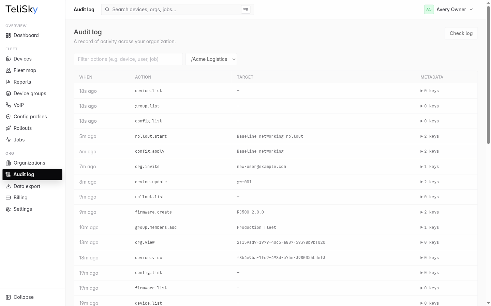Click the TeliSky logo
Image resolution: width=491 pixels, height=306 pixels.
21,10
